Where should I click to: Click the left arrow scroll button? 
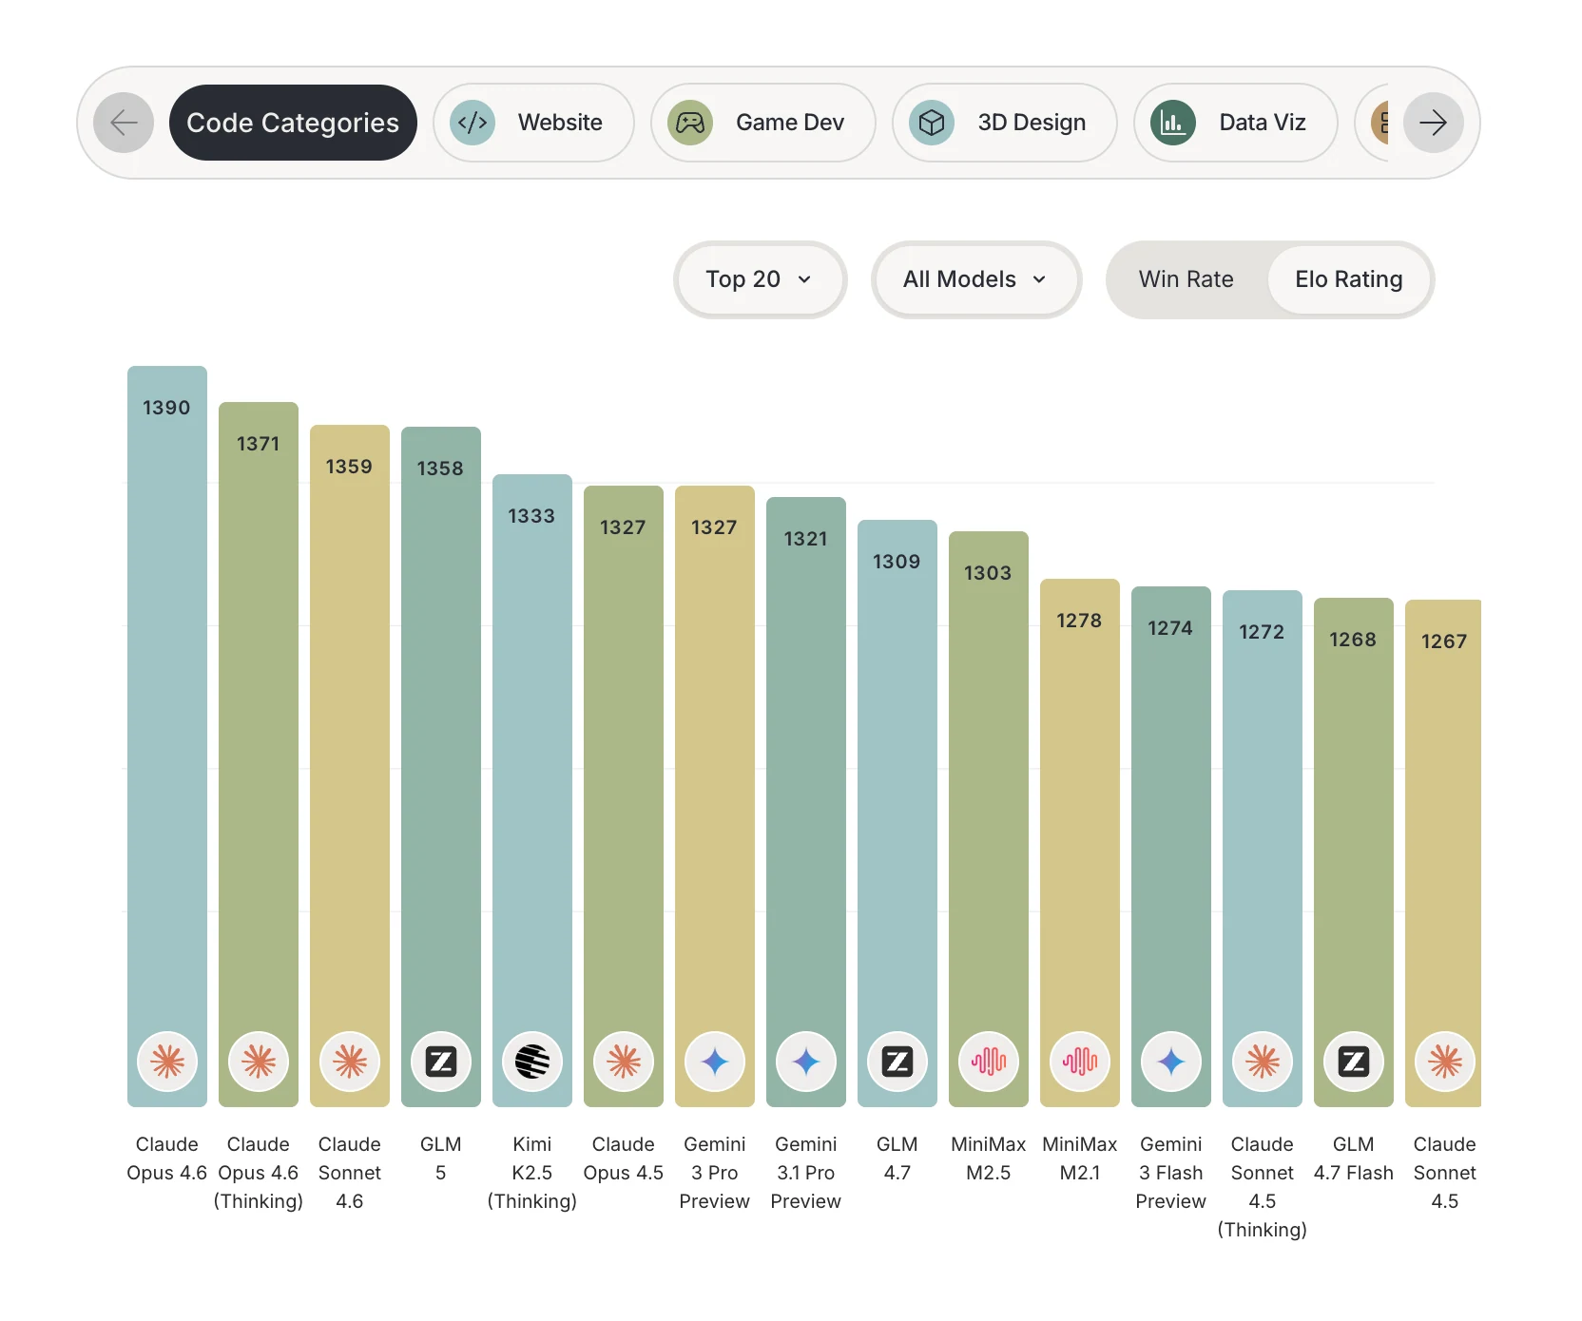(124, 123)
